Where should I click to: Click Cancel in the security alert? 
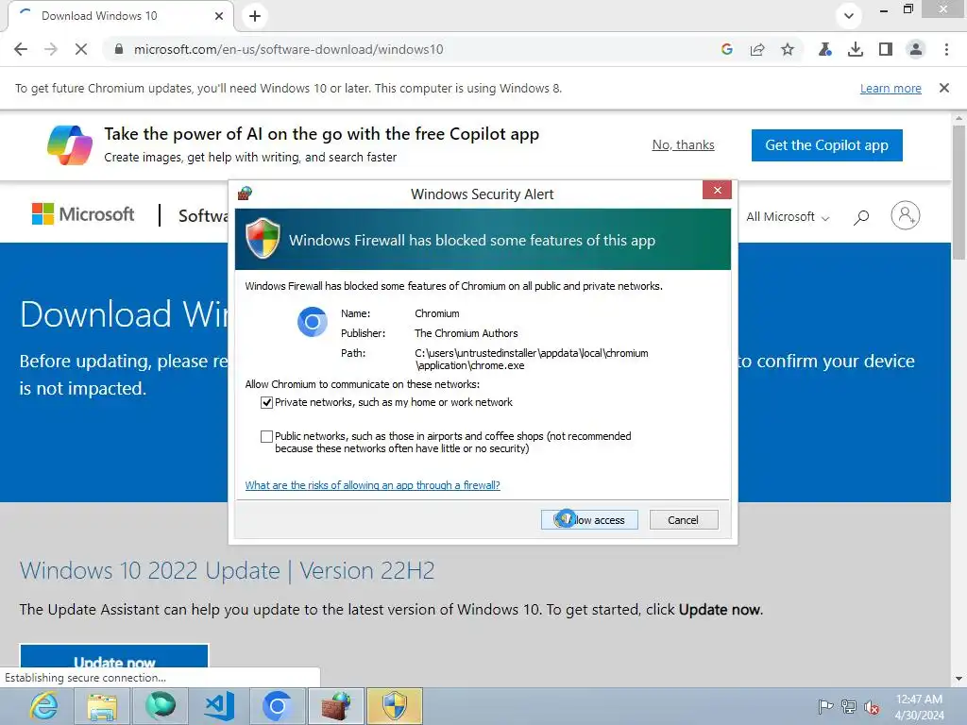point(684,520)
